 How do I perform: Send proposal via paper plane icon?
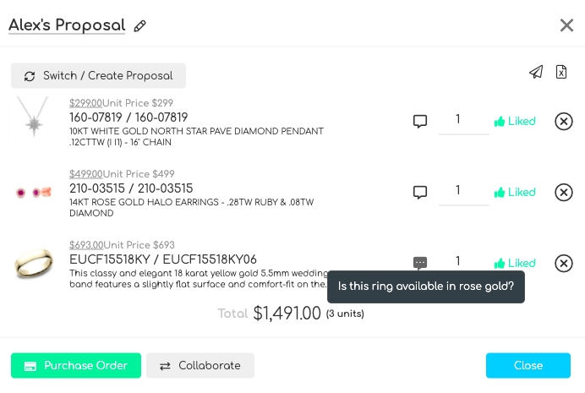pyautogui.click(x=536, y=72)
